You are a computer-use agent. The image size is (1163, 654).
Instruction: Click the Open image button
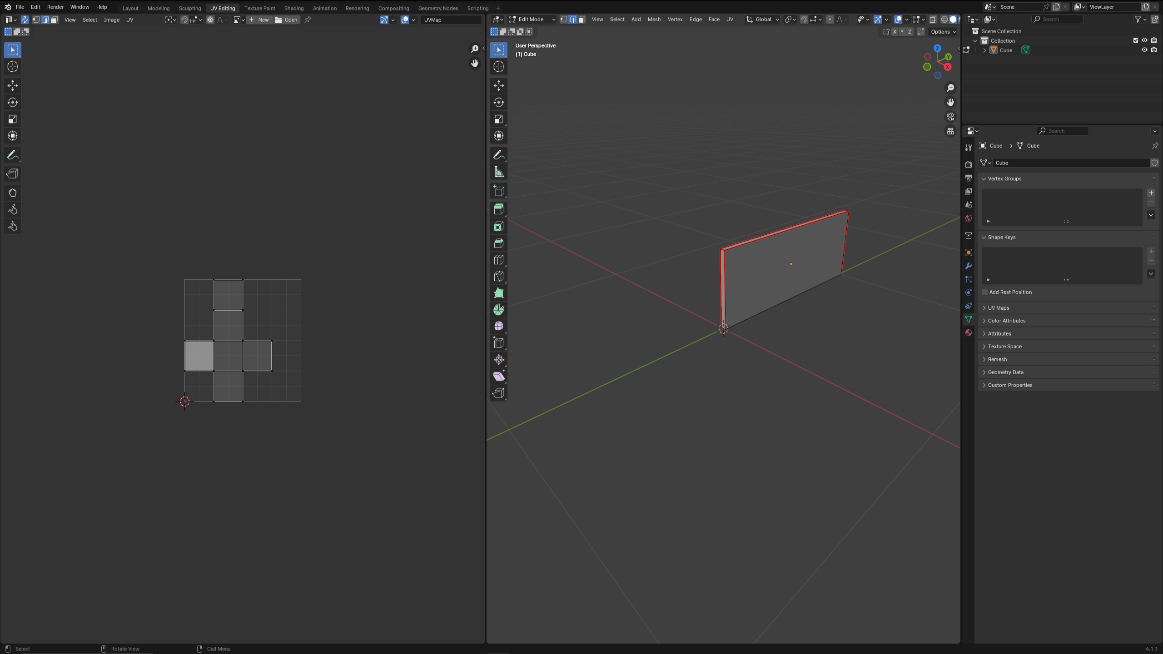tap(287, 20)
